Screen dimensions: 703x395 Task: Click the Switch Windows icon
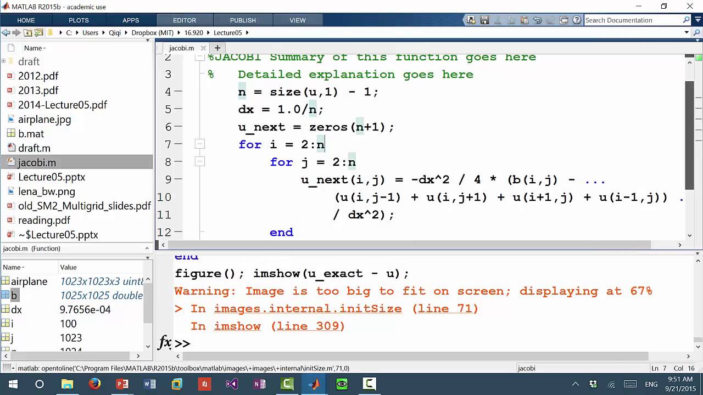tap(563, 20)
